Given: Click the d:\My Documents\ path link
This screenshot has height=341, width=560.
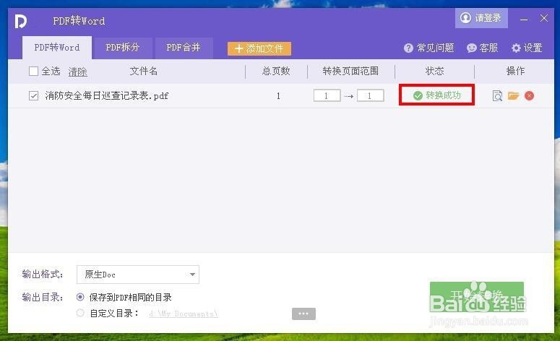Looking at the screenshot, I should coord(184,314).
